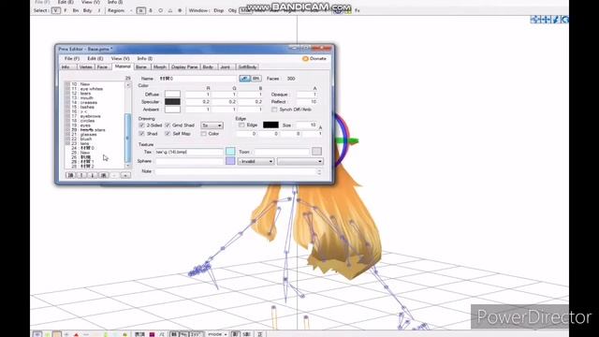Toggle bone selection Bn in the Select toolbar
The width and height of the screenshot is (599, 337).
pos(76,10)
